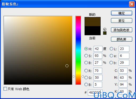The width and height of the screenshot is (136, 99).
Task: Select the Lab b radio button
Action: click(x=111, y=63)
